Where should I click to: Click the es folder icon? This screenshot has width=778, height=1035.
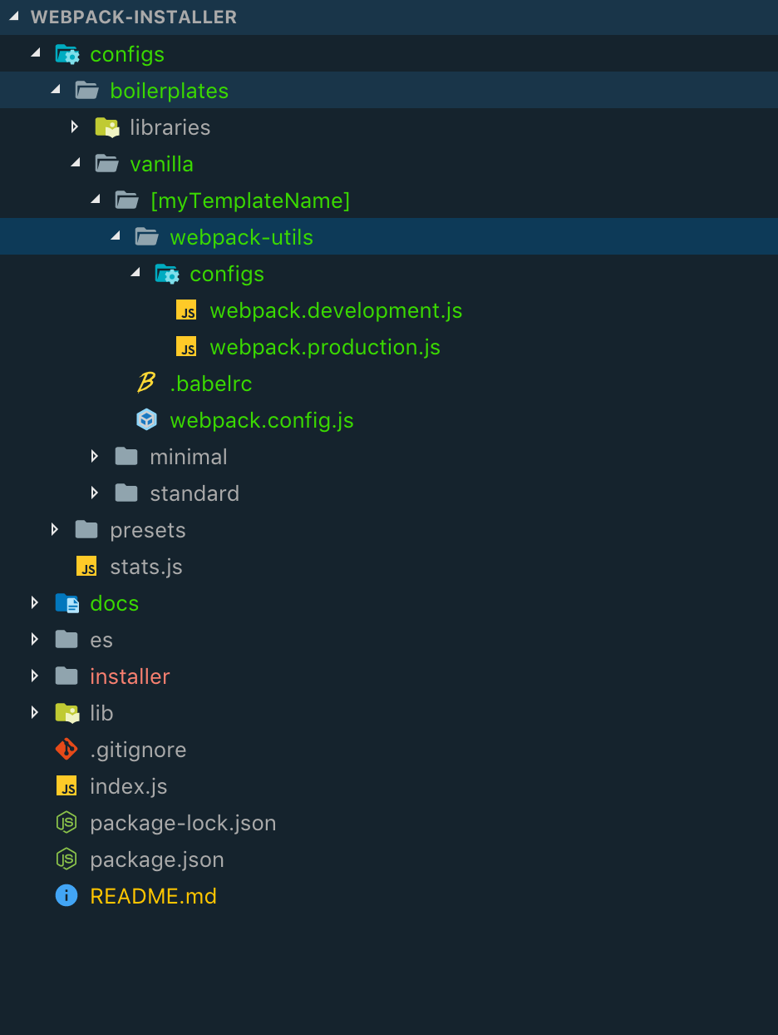click(x=66, y=639)
